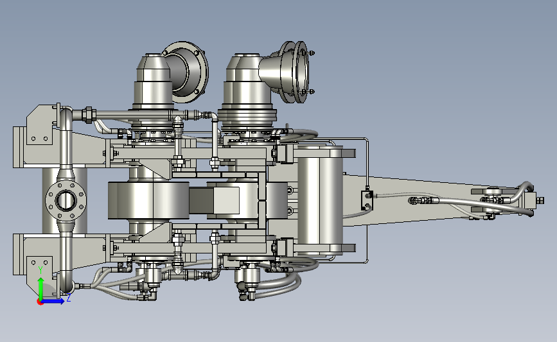
Task: Click the blue Z axis arrow of triad
Action: coord(54,301)
